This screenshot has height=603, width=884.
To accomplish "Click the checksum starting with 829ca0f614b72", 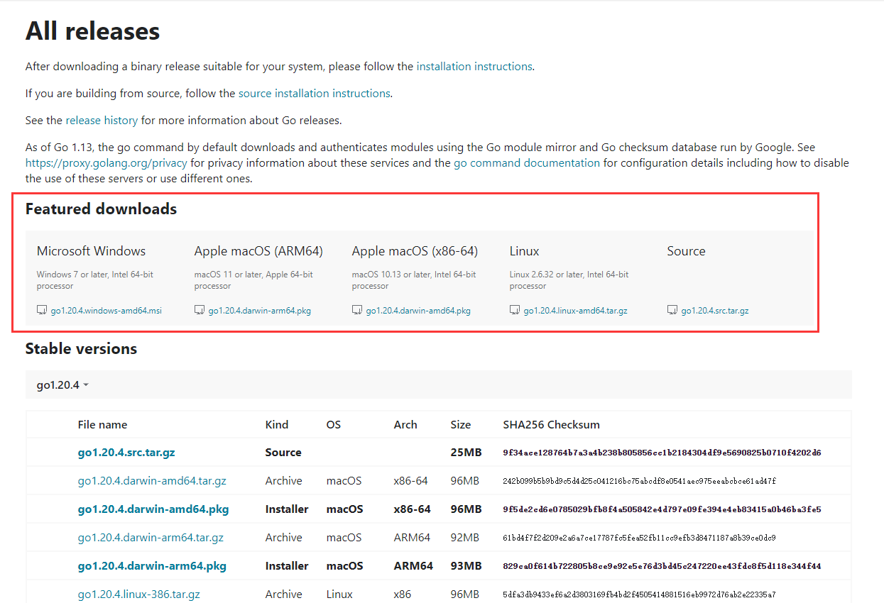I will coord(662,565).
